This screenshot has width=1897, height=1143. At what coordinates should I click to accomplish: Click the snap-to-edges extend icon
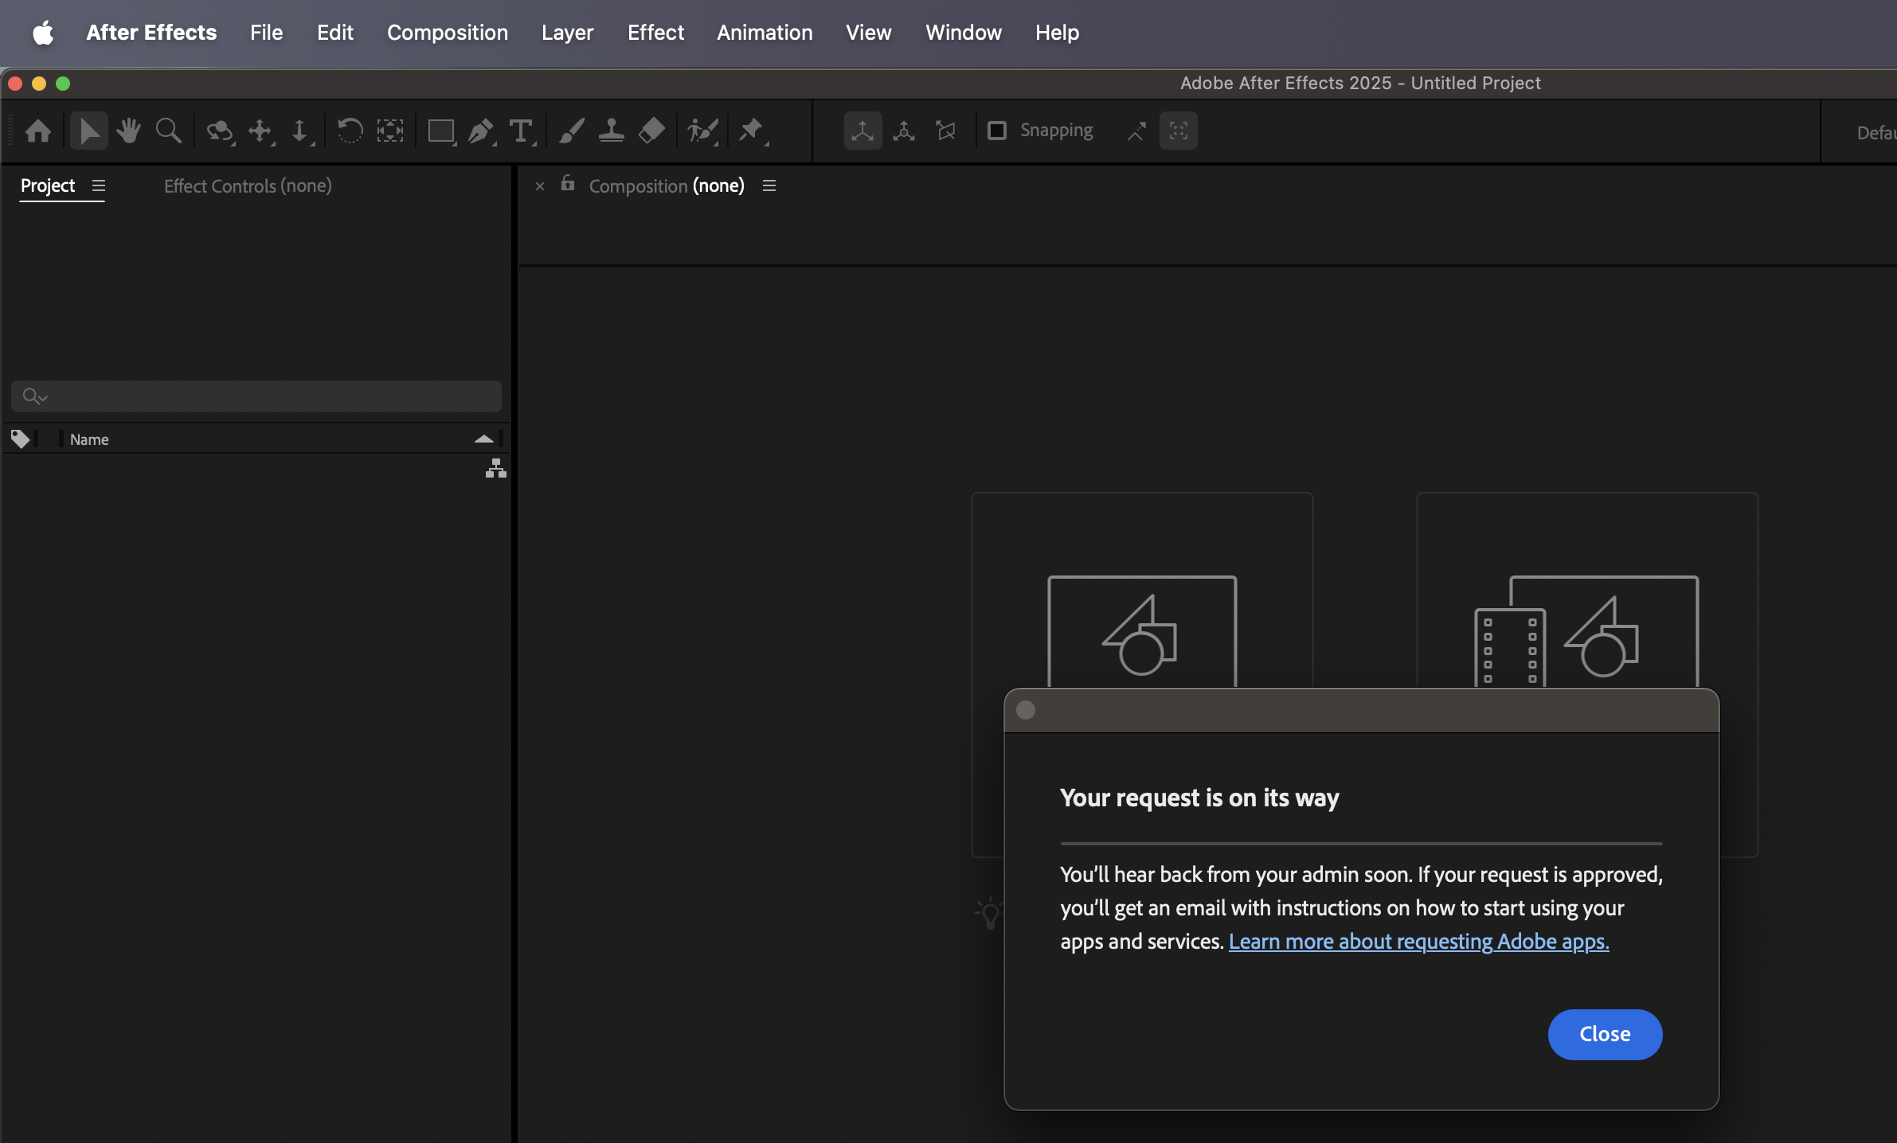[1136, 131]
